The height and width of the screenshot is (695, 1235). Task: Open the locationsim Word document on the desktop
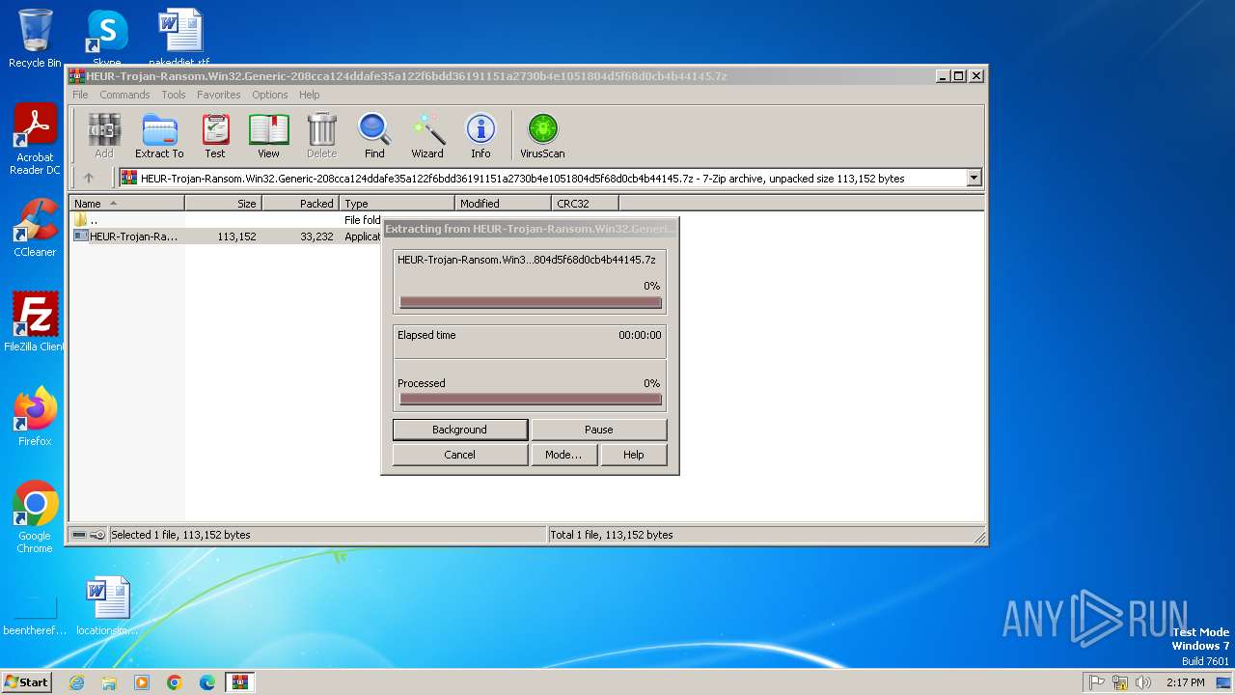click(x=107, y=606)
